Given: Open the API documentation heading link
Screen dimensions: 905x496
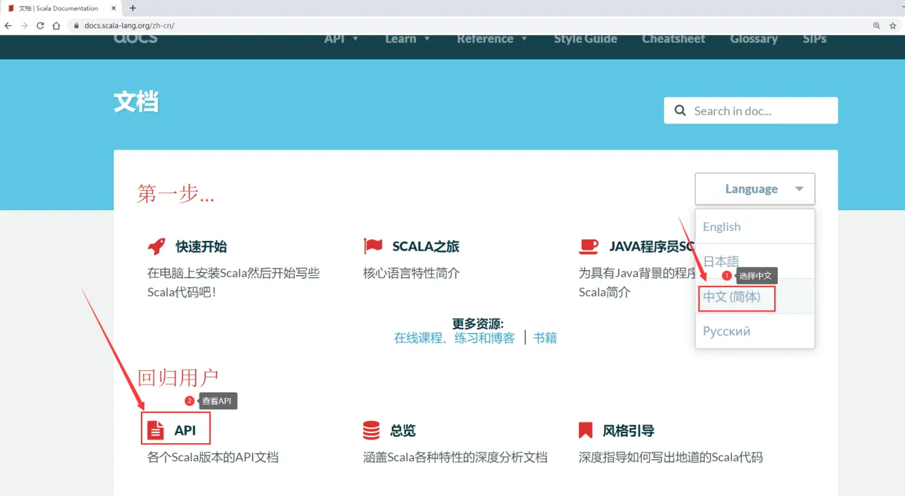Looking at the screenshot, I should click(185, 430).
